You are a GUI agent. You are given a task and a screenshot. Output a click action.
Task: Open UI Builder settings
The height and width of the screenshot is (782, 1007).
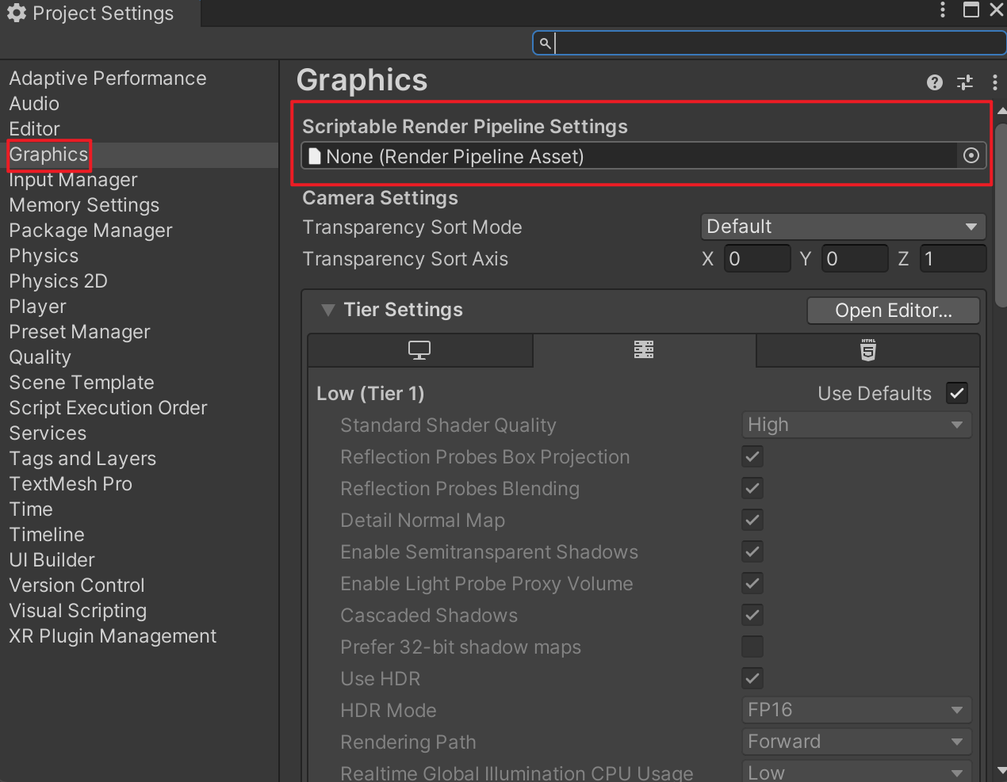(52, 560)
